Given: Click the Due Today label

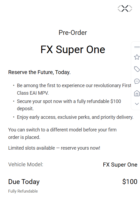Looking at the screenshot, I should [24, 182].
